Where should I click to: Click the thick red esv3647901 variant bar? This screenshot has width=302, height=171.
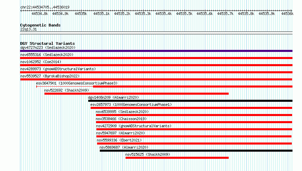coord(193,87)
